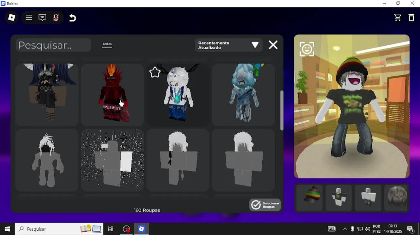
Task: Click the Selecionar Roupas button
Action: (x=265, y=205)
